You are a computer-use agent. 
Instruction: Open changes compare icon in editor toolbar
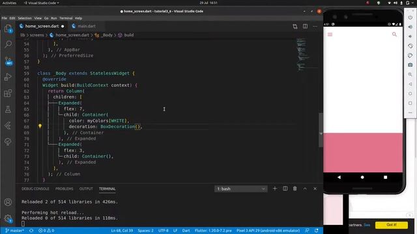(x=295, y=26)
